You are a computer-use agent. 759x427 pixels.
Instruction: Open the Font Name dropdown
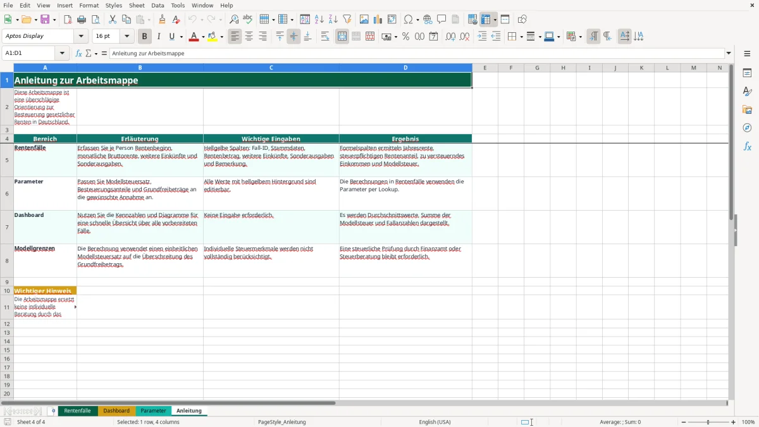coord(81,37)
